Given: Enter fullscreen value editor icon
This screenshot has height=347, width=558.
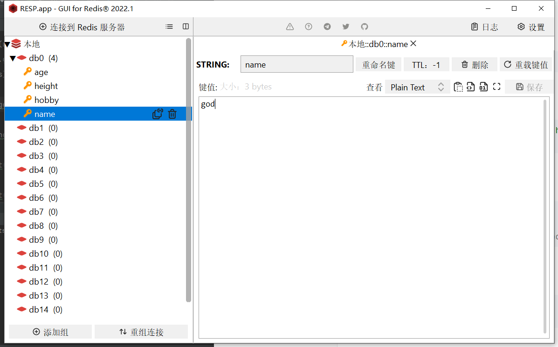Looking at the screenshot, I should coord(497,87).
